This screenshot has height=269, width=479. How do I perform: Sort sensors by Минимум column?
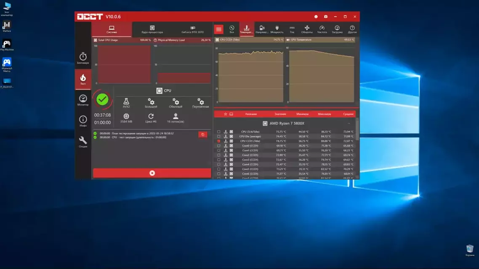pyautogui.click(x=303, y=114)
